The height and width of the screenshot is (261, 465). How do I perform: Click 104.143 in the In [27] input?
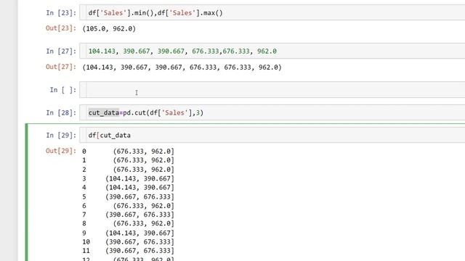point(102,51)
